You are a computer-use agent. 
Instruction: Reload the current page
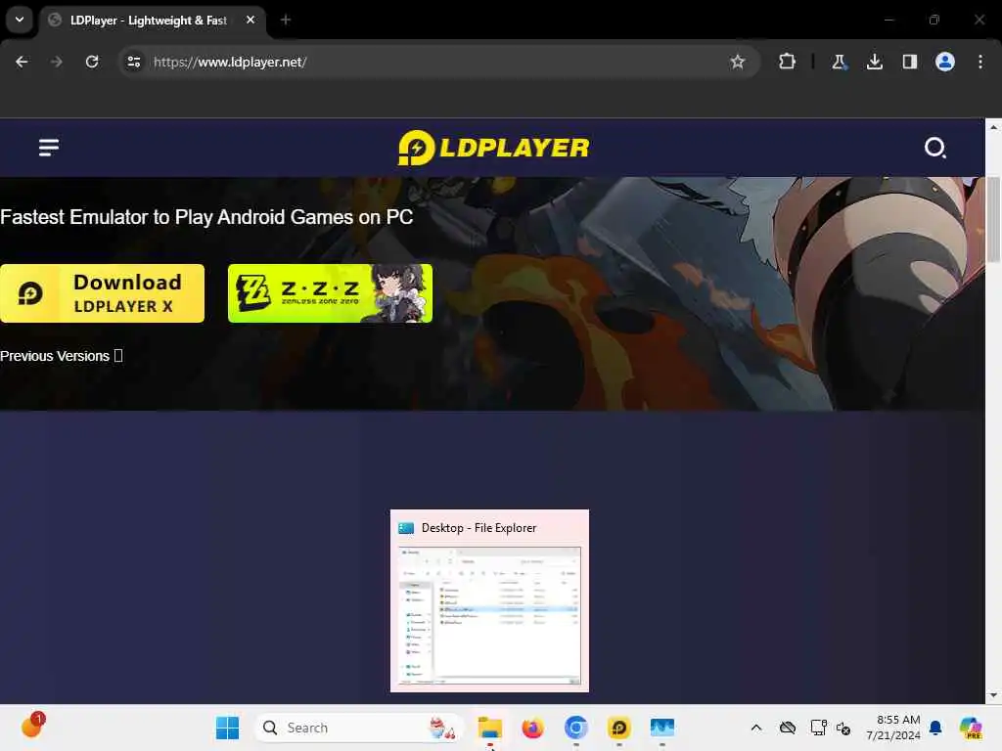92,62
